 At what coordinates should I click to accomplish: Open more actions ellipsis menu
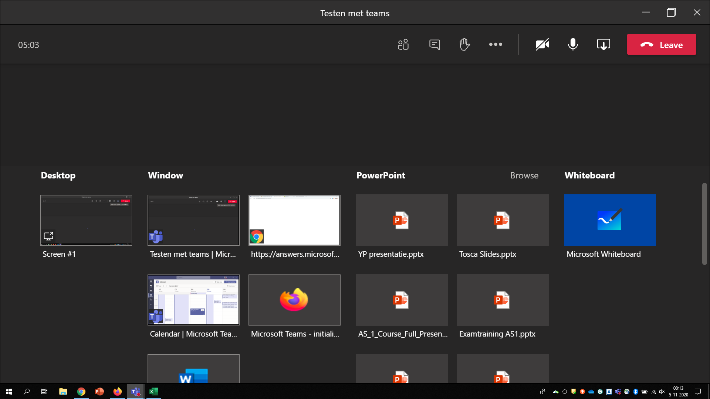click(496, 45)
